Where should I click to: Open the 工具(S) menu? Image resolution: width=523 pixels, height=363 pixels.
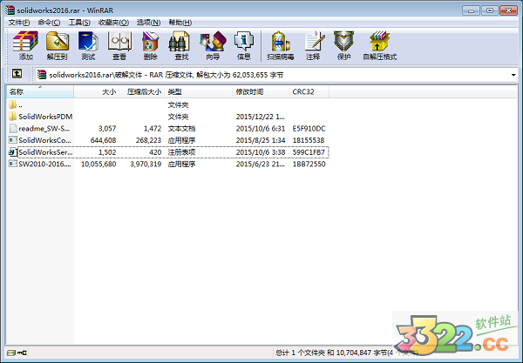(79, 23)
